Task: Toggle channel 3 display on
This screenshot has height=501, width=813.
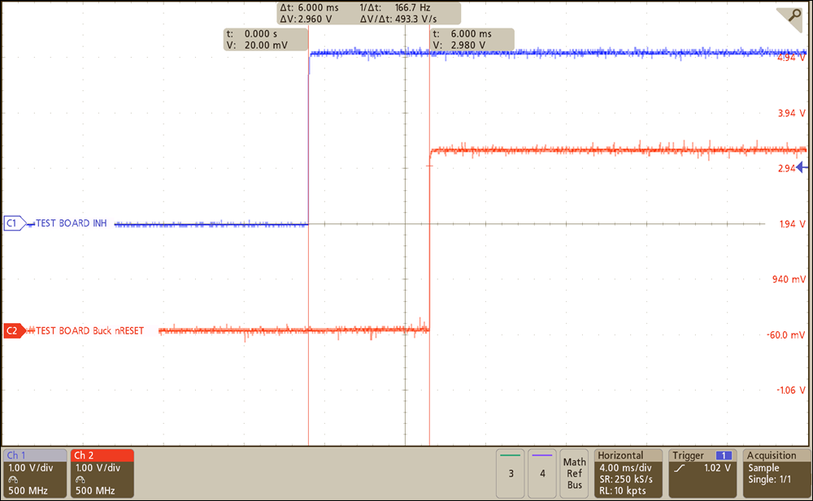Action: [x=510, y=473]
